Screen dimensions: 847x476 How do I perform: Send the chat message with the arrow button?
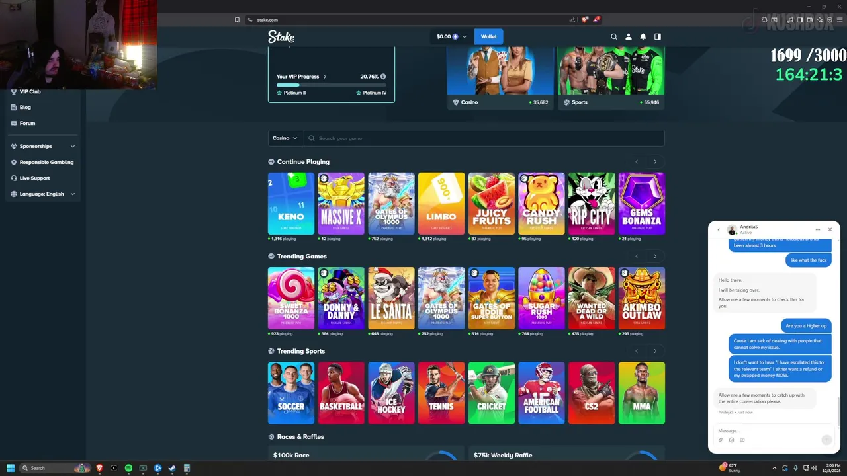pos(826,440)
